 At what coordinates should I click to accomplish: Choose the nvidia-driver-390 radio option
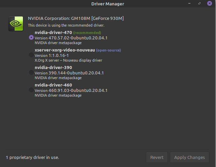click(x=31, y=72)
